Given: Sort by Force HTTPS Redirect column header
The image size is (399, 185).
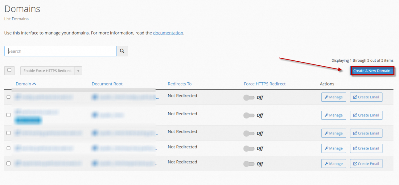Looking at the screenshot, I should 265,84.
